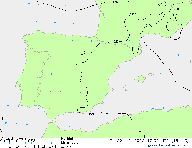Viewport: 192px width, 148px height.
Task: Click the 'M: middle' legend text
Action: tap(70, 143)
